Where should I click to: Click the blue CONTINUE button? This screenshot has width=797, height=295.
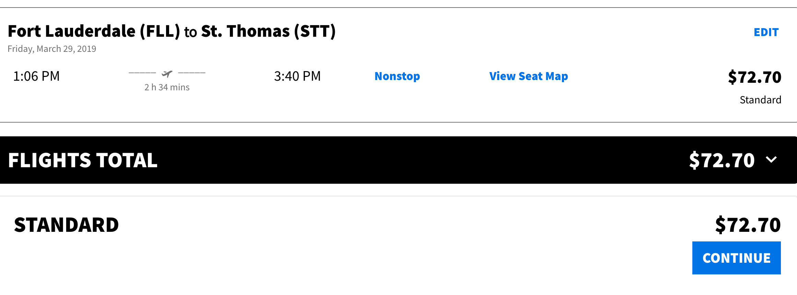(x=736, y=258)
